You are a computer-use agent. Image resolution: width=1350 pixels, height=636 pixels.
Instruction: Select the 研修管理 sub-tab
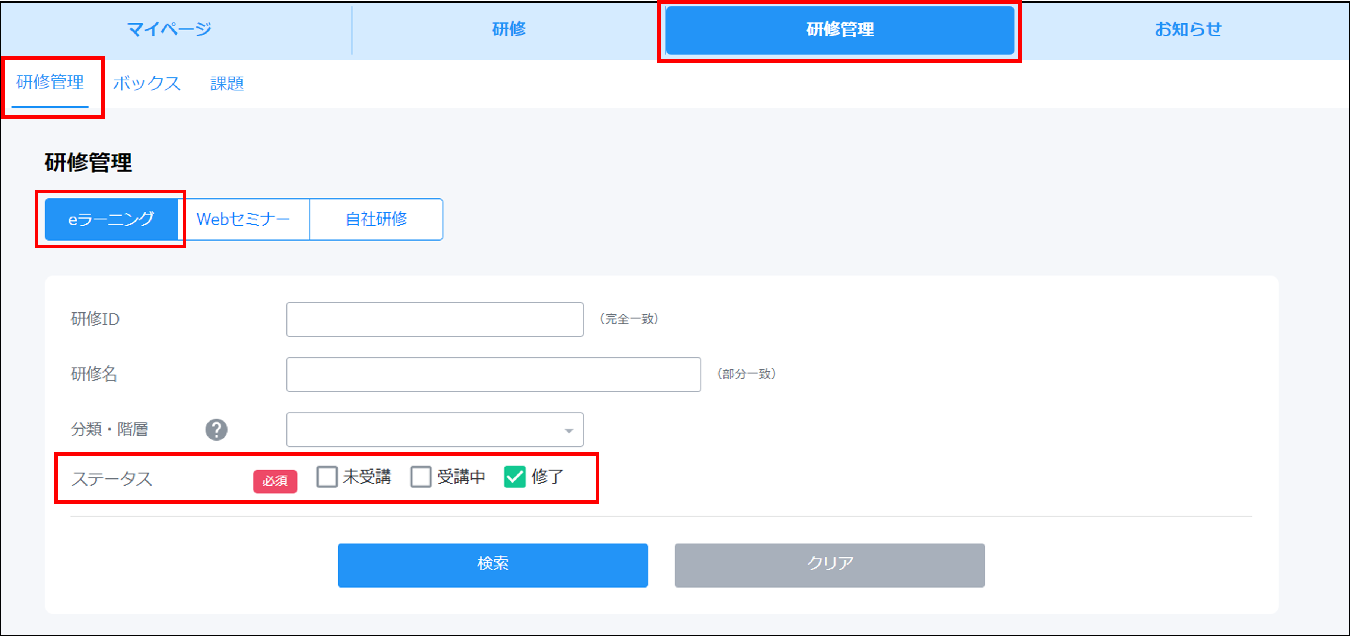coord(50,82)
